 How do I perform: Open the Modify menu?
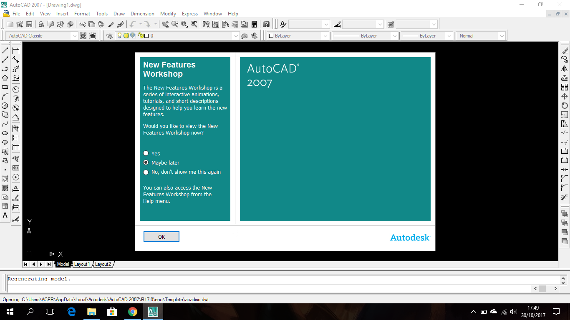168,14
